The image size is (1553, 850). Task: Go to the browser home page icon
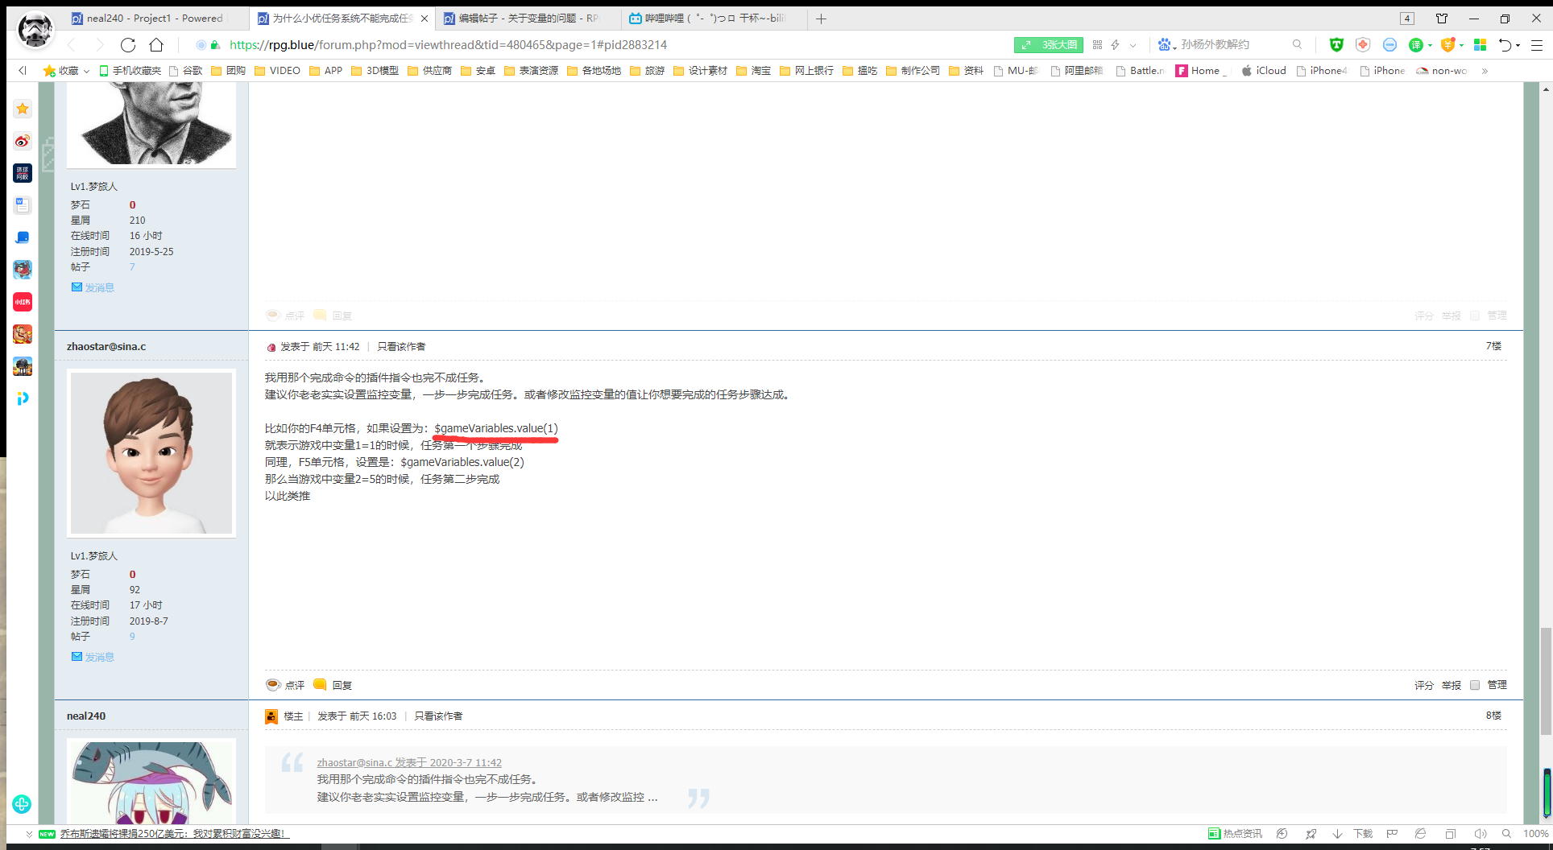pyautogui.click(x=156, y=45)
